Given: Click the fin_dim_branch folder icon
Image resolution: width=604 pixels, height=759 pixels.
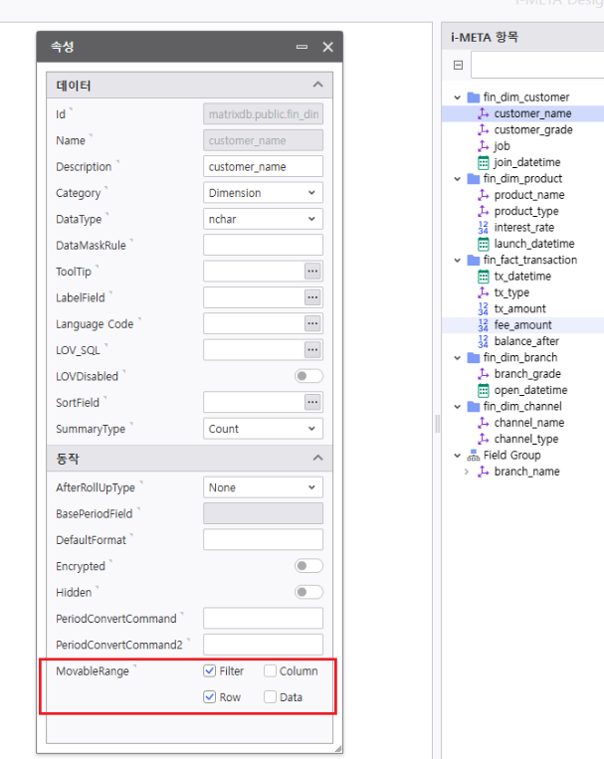Looking at the screenshot, I should click(x=474, y=358).
